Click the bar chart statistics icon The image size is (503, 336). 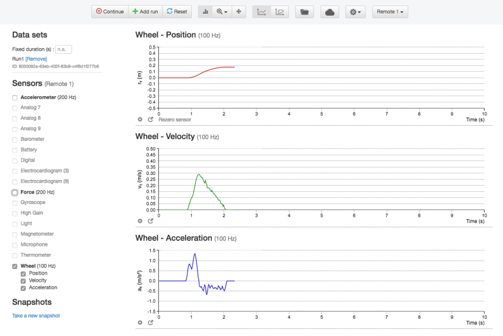205,12
